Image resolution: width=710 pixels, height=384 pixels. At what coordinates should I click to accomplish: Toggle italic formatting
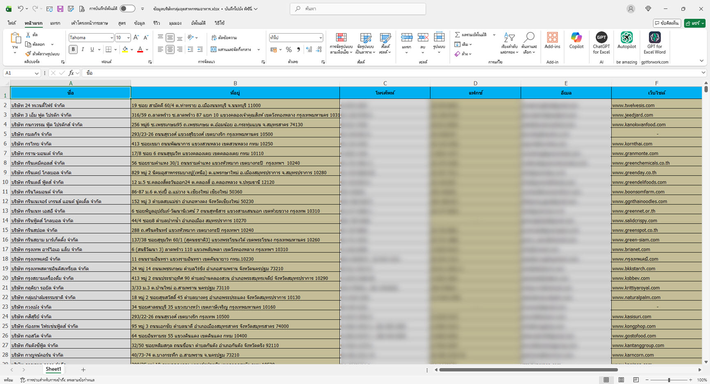83,50
